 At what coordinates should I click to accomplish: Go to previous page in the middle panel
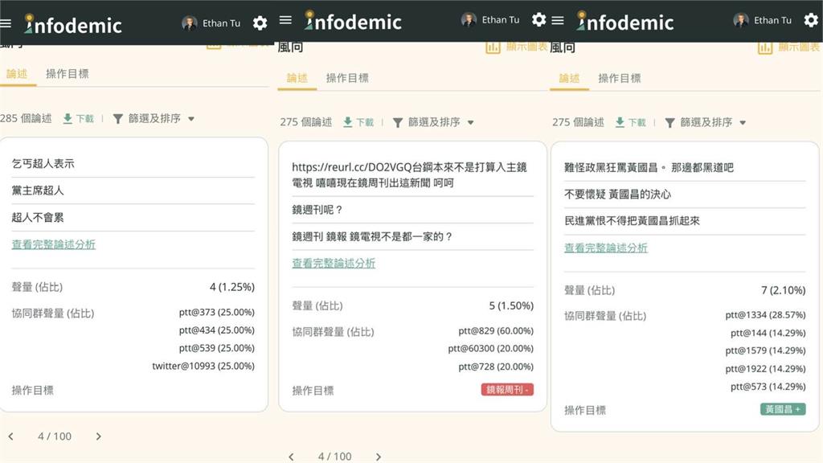[x=291, y=457]
